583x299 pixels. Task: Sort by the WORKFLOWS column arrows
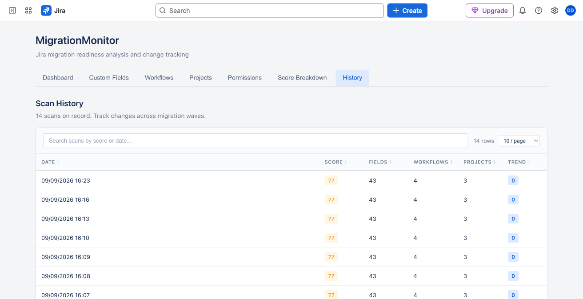pyautogui.click(x=451, y=162)
